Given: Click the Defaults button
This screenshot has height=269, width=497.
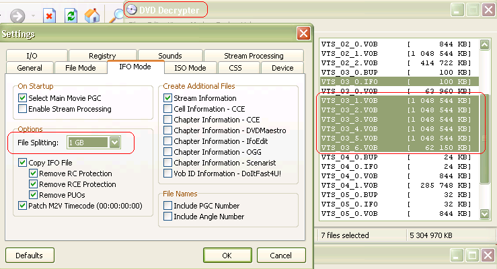Looking at the screenshot, I should point(30,256).
